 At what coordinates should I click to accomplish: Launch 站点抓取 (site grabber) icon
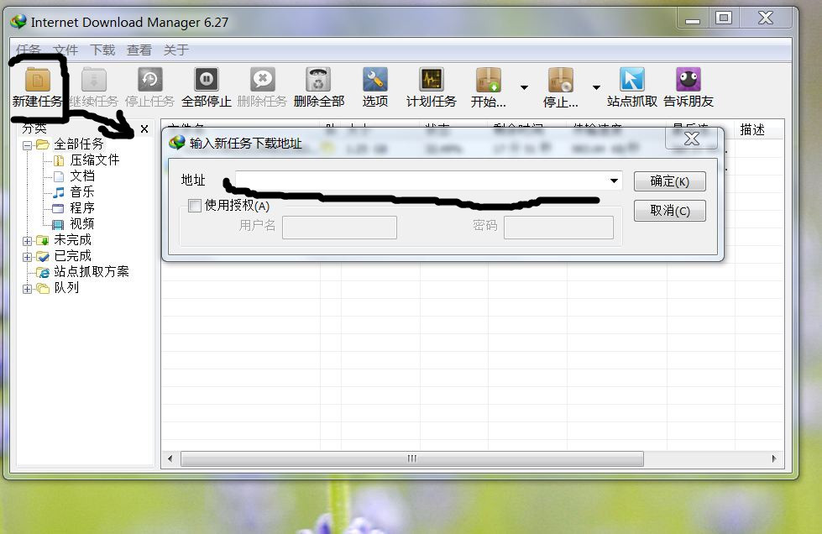[x=631, y=80]
